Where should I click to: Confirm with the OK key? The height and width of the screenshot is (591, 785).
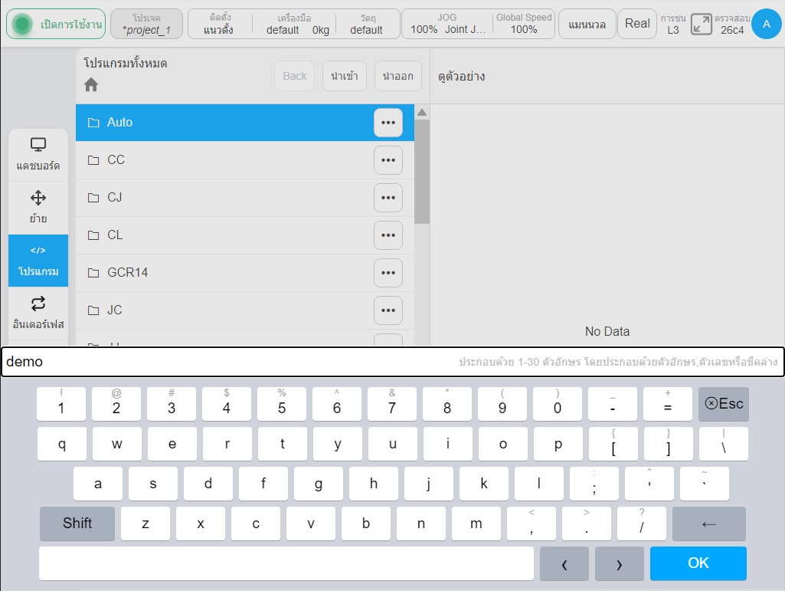(698, 563)
